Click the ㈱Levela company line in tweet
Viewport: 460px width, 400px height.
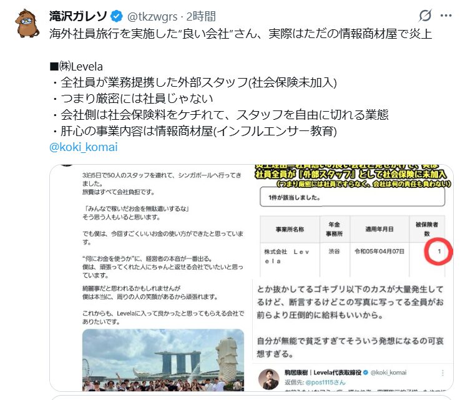(x=76, y=67)
